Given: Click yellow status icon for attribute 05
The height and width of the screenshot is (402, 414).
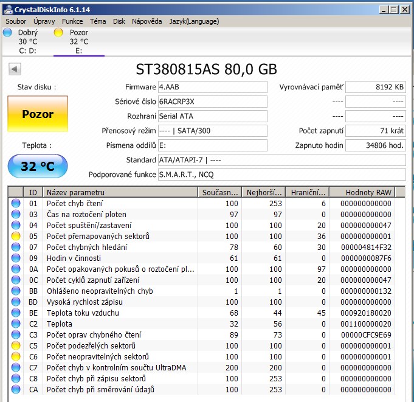Looking at the screenshot, I should (16, 236).
